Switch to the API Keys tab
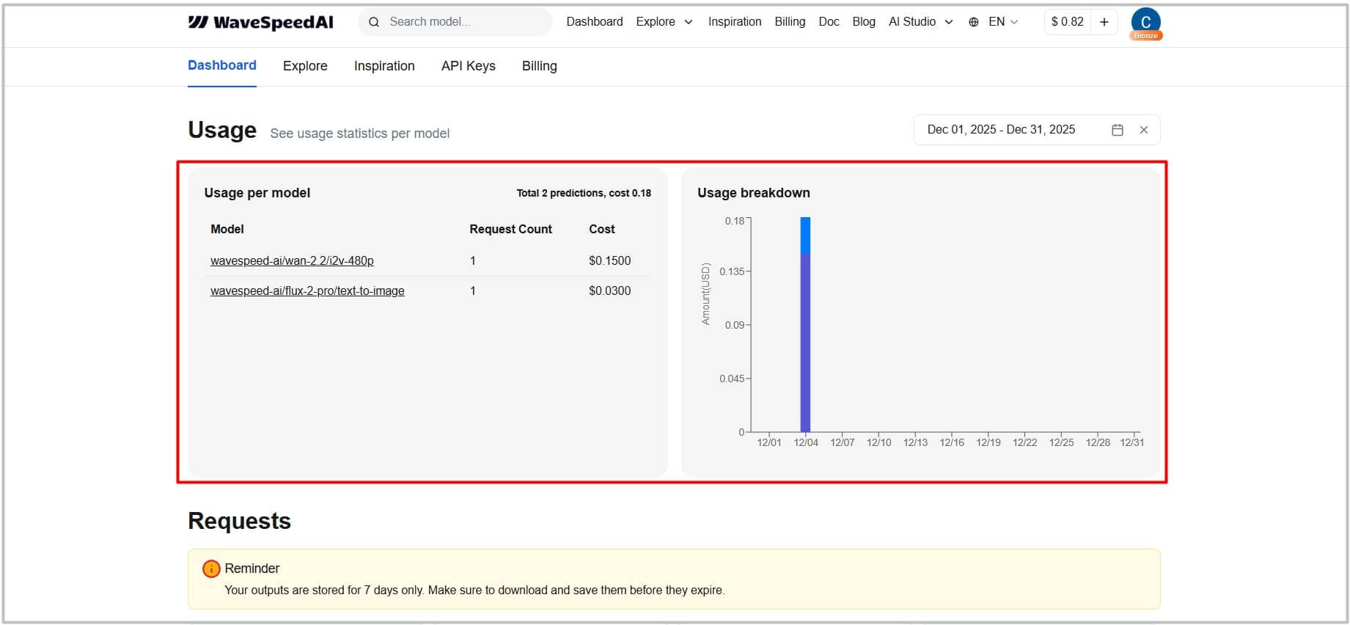This screenshot has height=625, width=1350. 469,66
